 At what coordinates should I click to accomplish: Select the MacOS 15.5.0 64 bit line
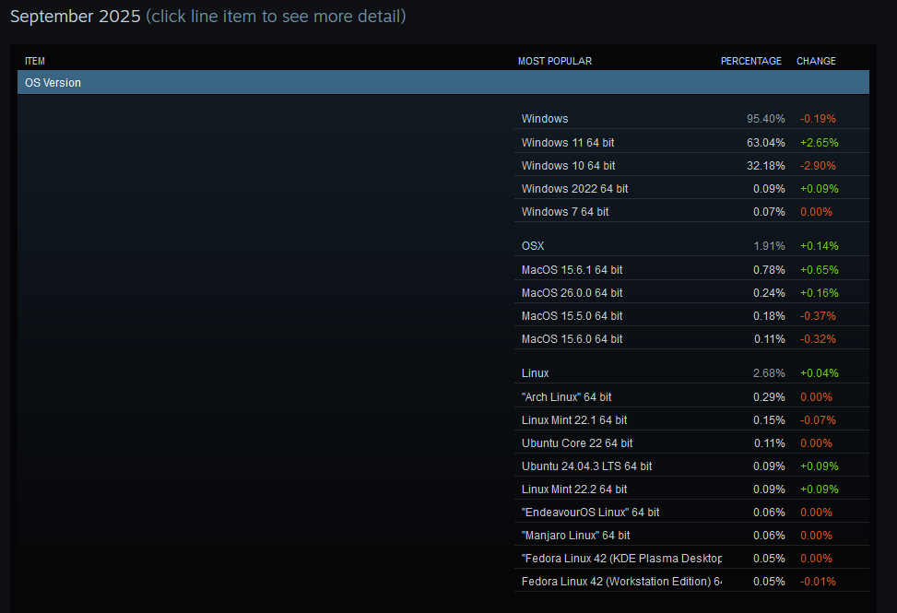572,316
